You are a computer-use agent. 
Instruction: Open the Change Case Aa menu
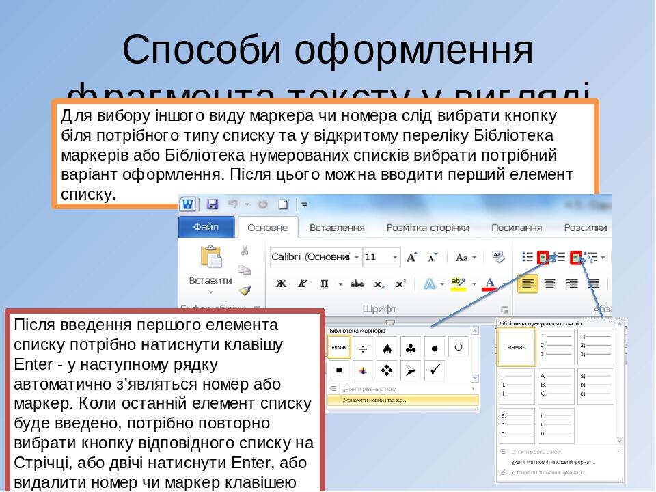pyautogui.click(x=465, y=258)
